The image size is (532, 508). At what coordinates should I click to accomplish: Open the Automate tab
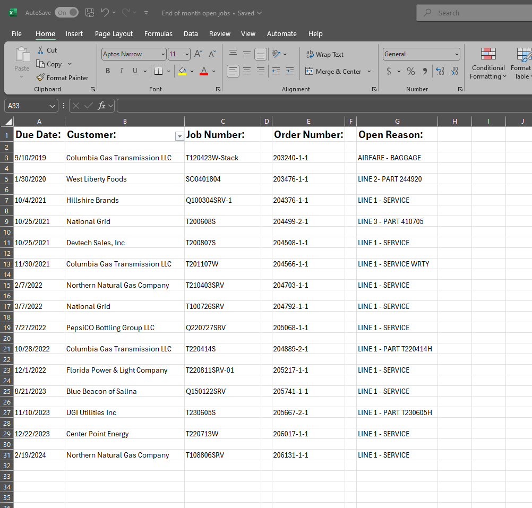(281, 33)
